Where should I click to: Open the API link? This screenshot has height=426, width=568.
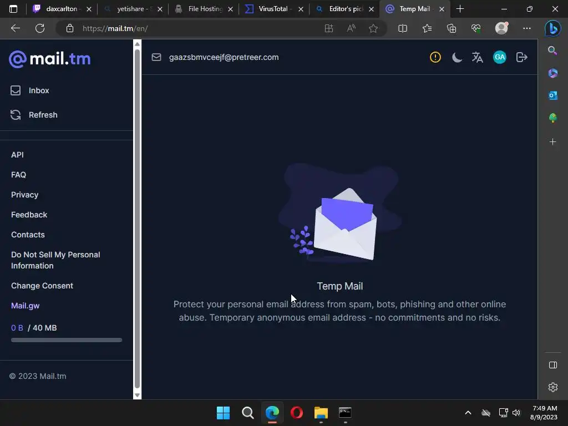(17, 155)
